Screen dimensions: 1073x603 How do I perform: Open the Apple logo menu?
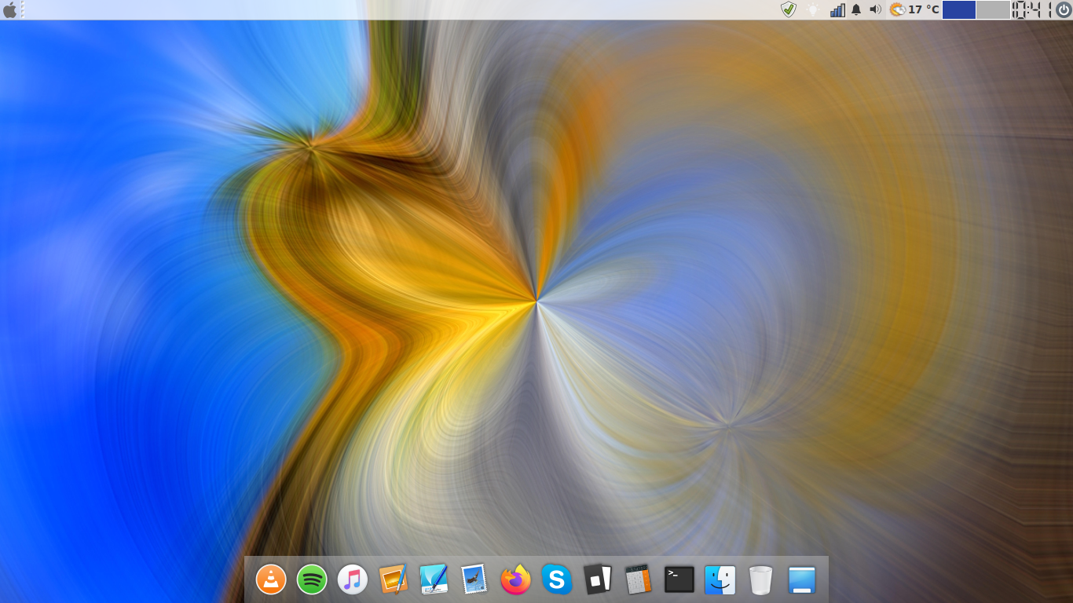tap(10, 9)
